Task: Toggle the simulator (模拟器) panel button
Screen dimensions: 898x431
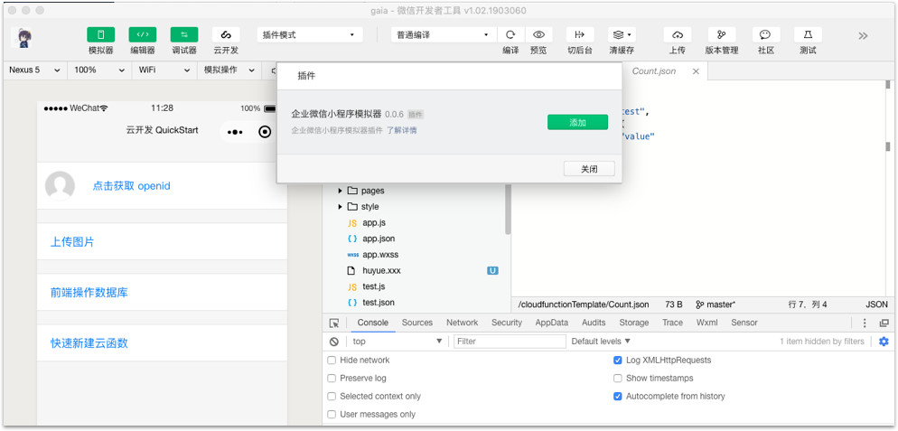Action: point(101,34)
